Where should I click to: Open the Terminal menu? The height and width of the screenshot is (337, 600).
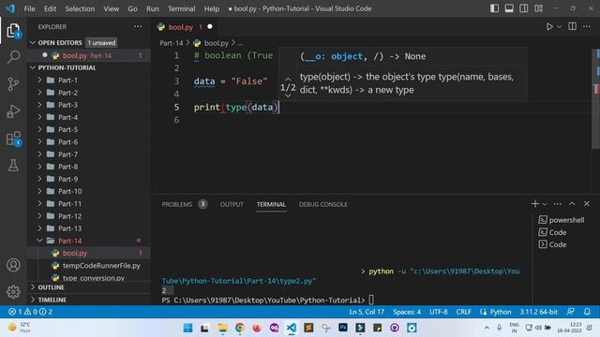[x=181, y=8]
